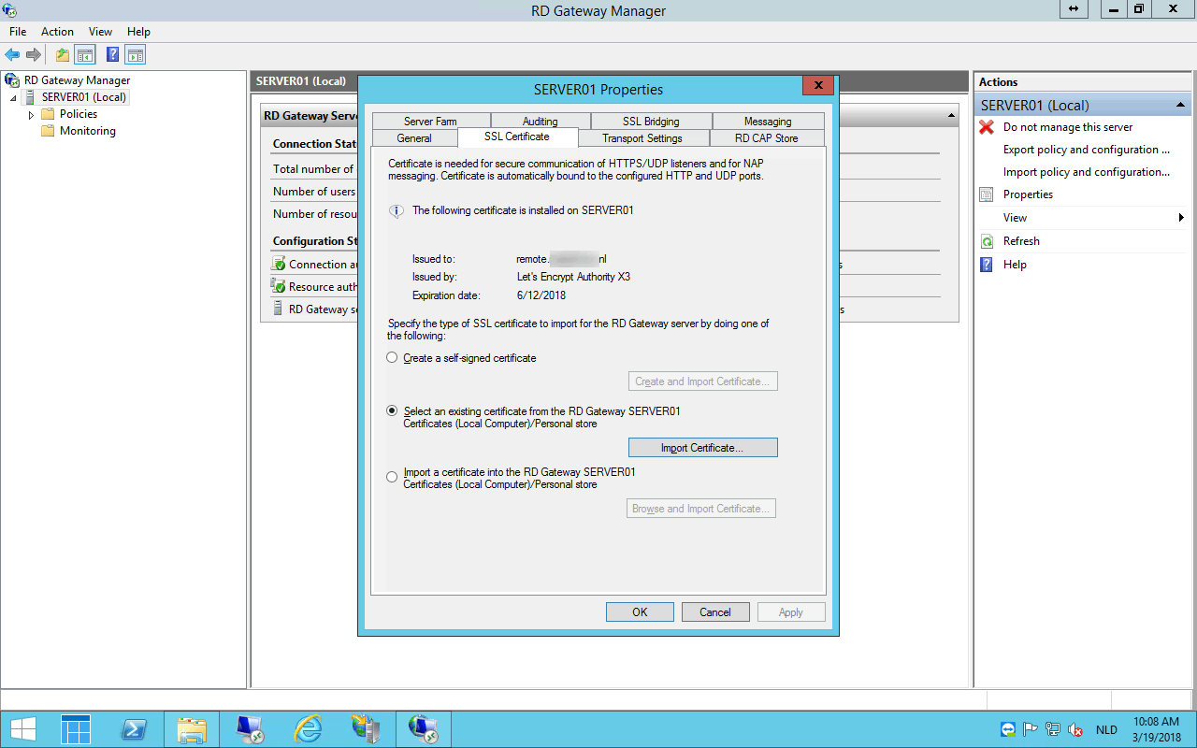Click the RD Gateway Manager taskbar button
The image size is (1197, 748).
point(424,729)
